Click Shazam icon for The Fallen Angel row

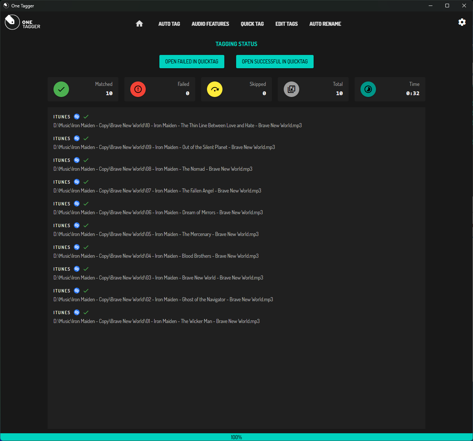(77, 182)
